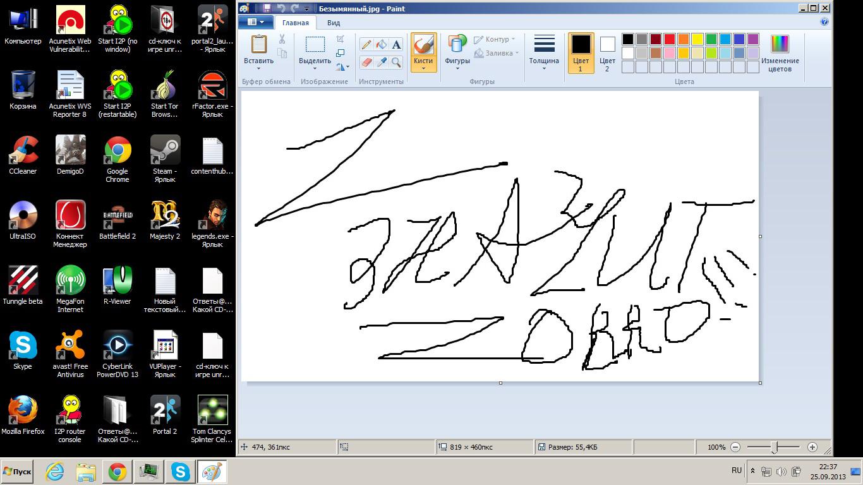863x485 pixels.
Task: Click the zoom slider in the status bar
Action: (774, 447)
